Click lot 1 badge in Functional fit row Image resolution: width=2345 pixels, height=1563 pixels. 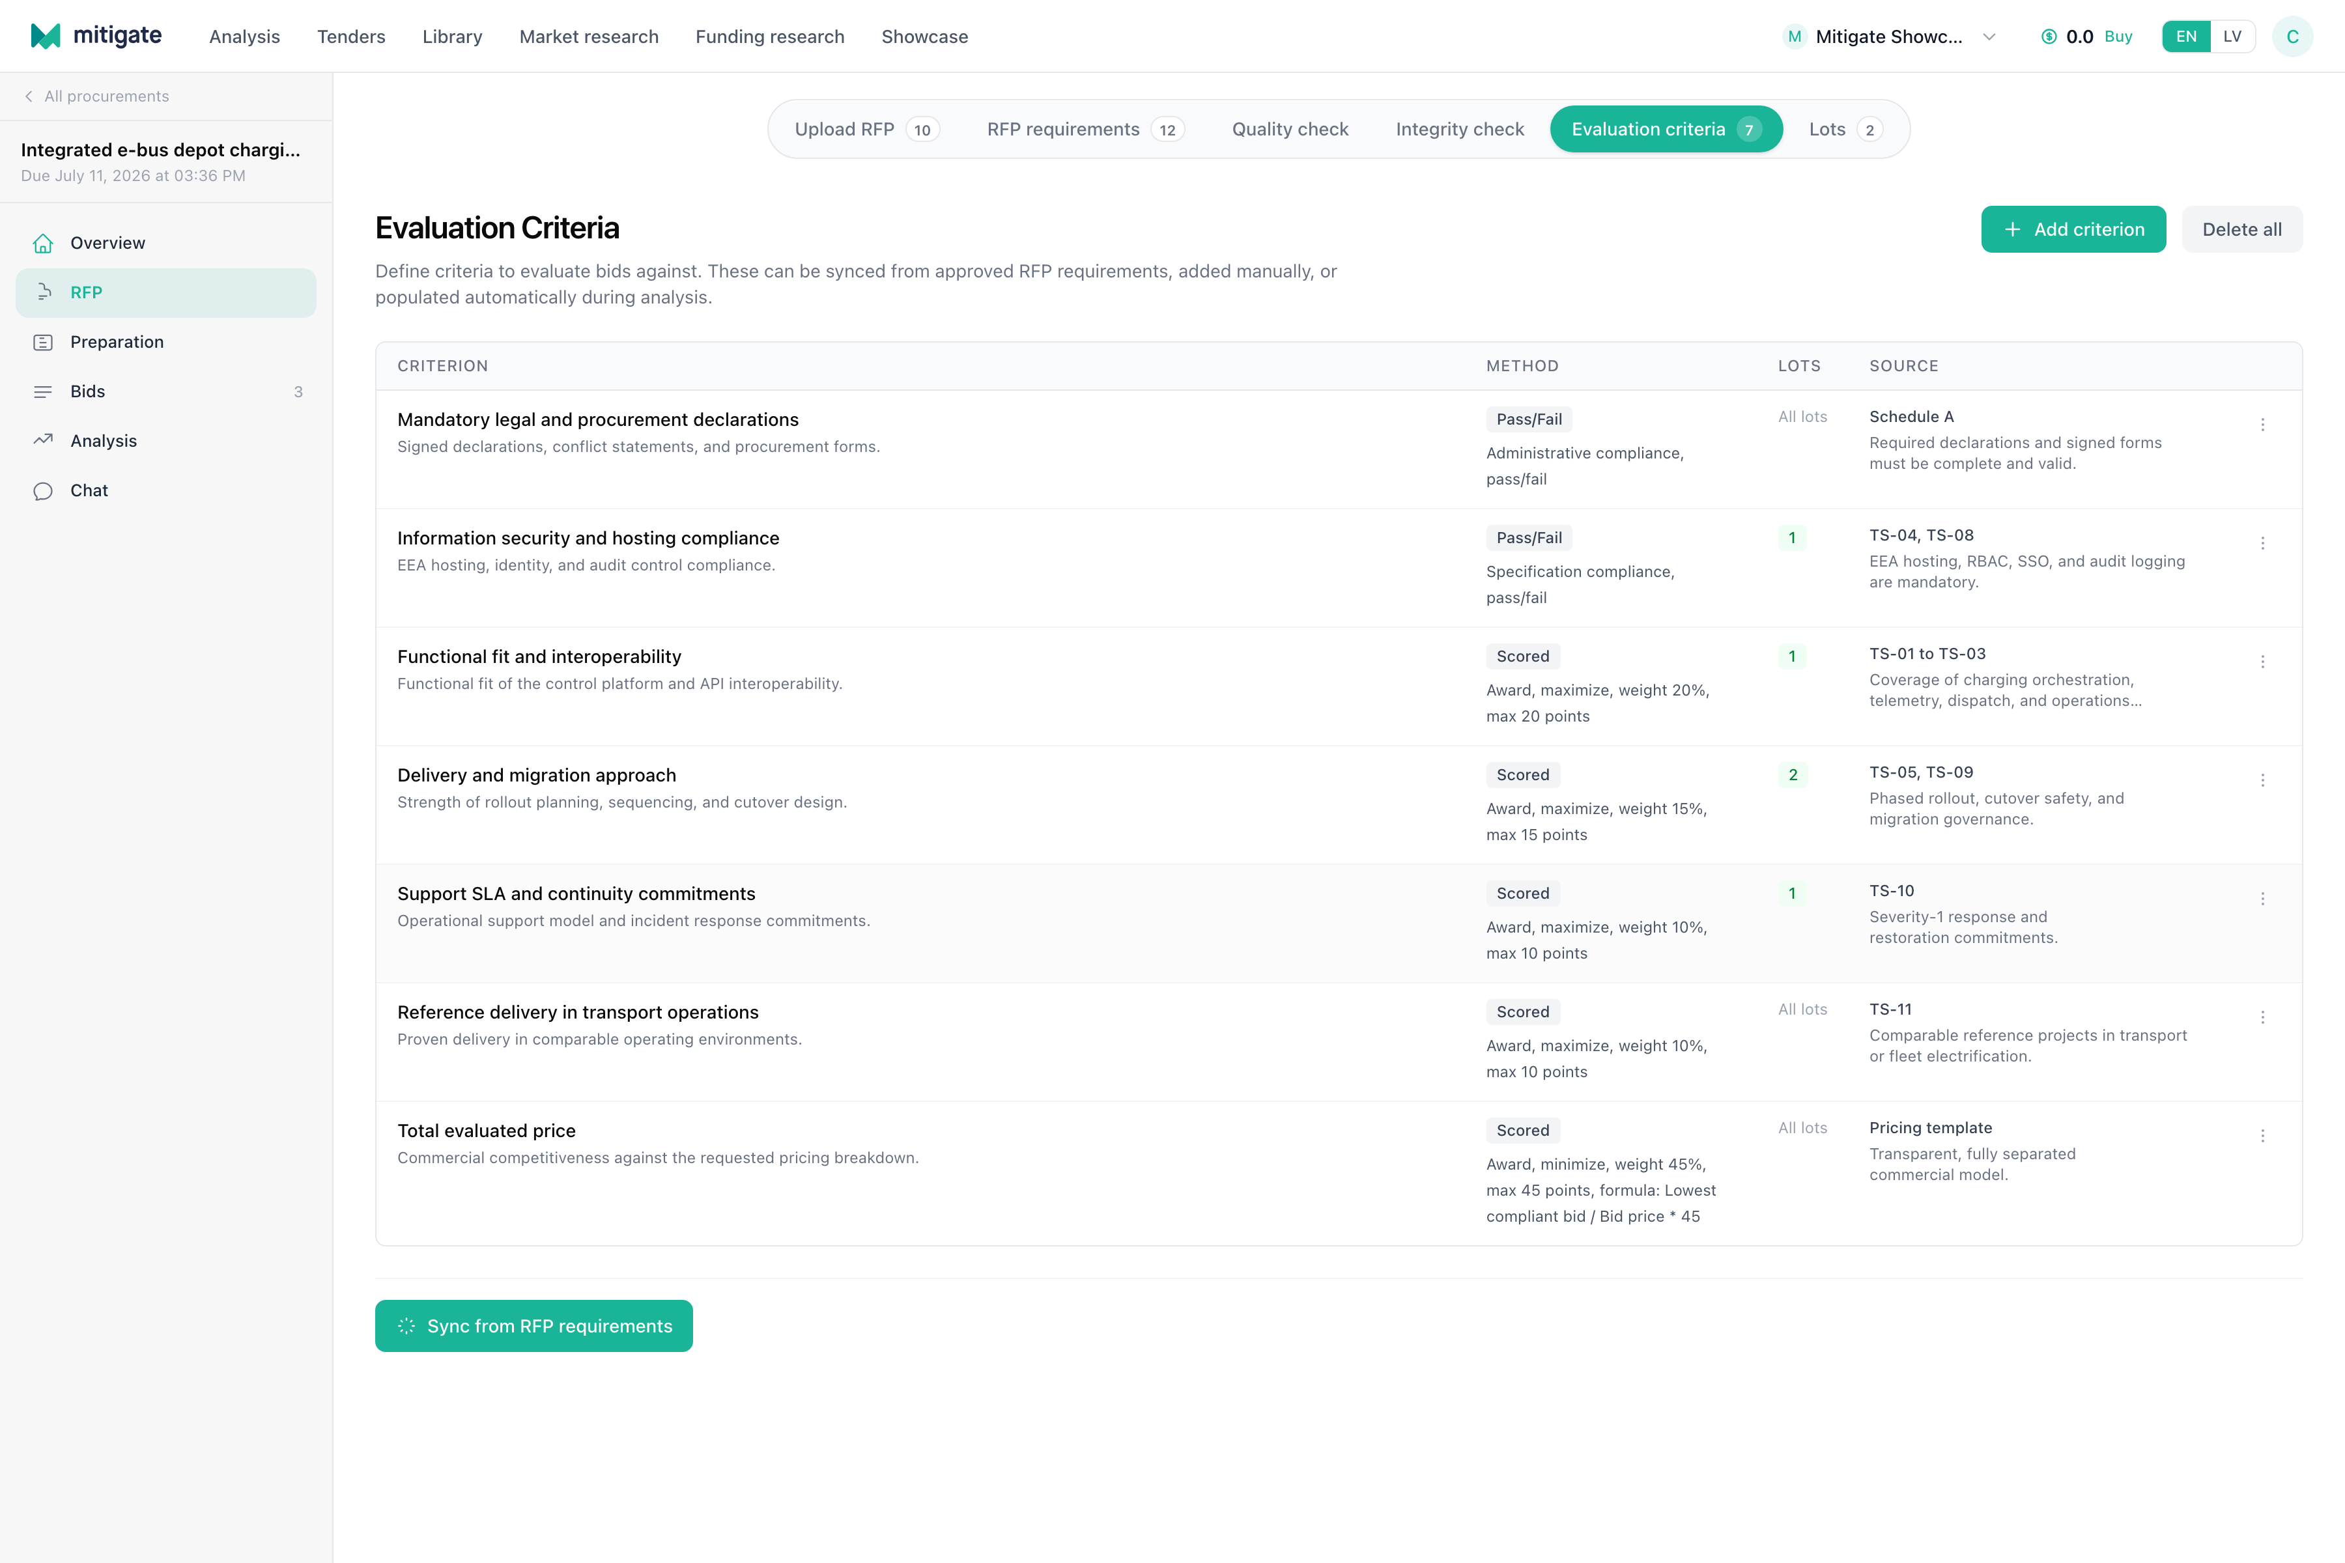1792,656
